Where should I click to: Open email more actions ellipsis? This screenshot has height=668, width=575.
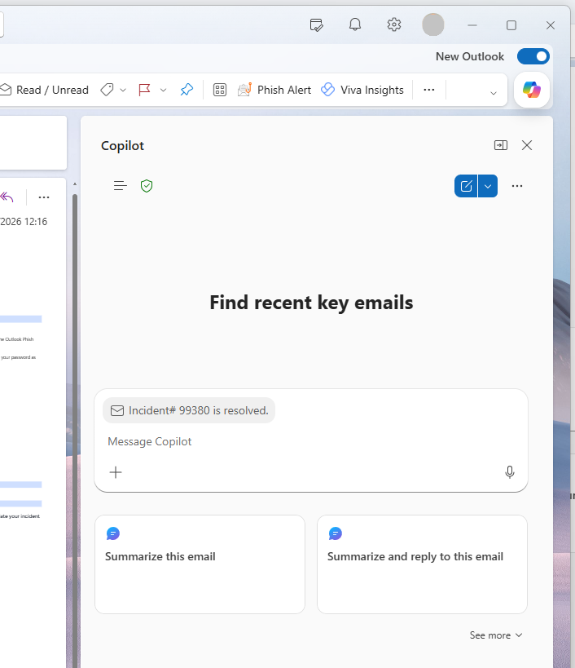click(x=44, y=197)
